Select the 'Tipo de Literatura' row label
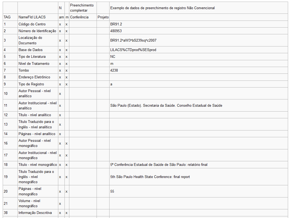This screenshot has height=218, width=290. coord(32,57)
